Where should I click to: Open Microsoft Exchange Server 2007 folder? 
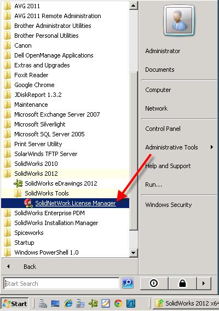pyautogui.click(x=65, y=114)
